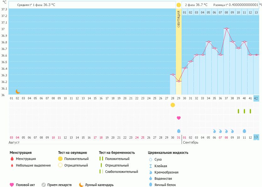Click the 'Клейкая' legend icon

tap(150, 166)
